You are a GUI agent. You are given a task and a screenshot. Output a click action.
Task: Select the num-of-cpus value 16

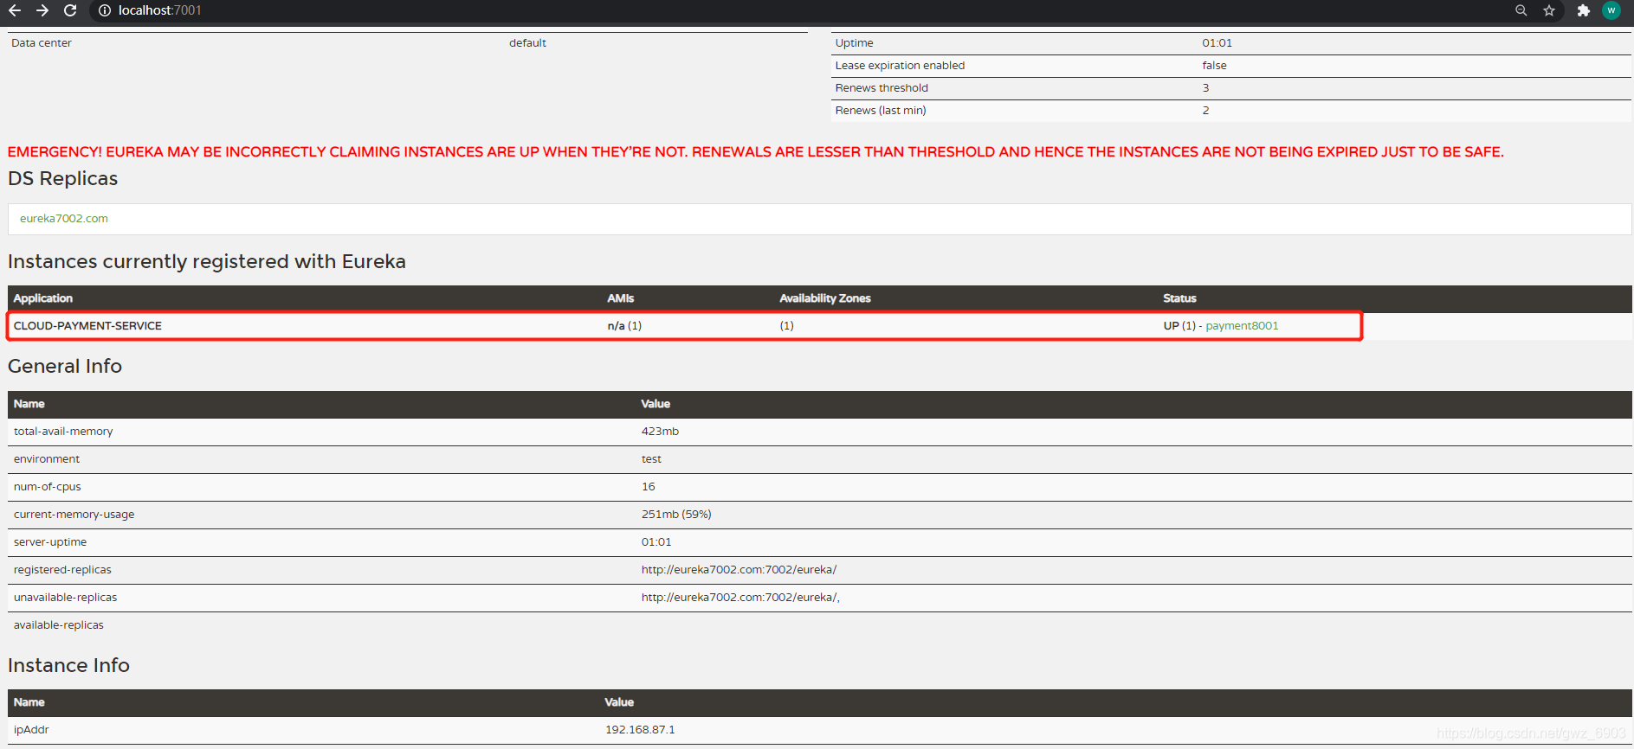(649, 487)
